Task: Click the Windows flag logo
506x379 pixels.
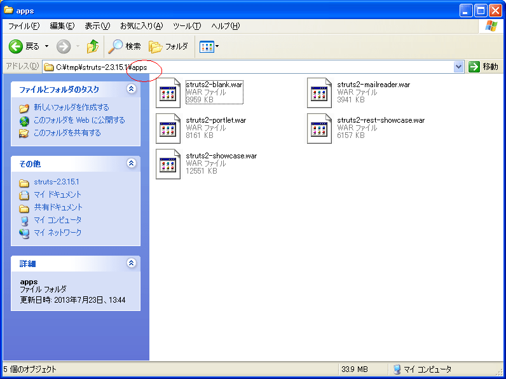Action: [x=491, y=26]
